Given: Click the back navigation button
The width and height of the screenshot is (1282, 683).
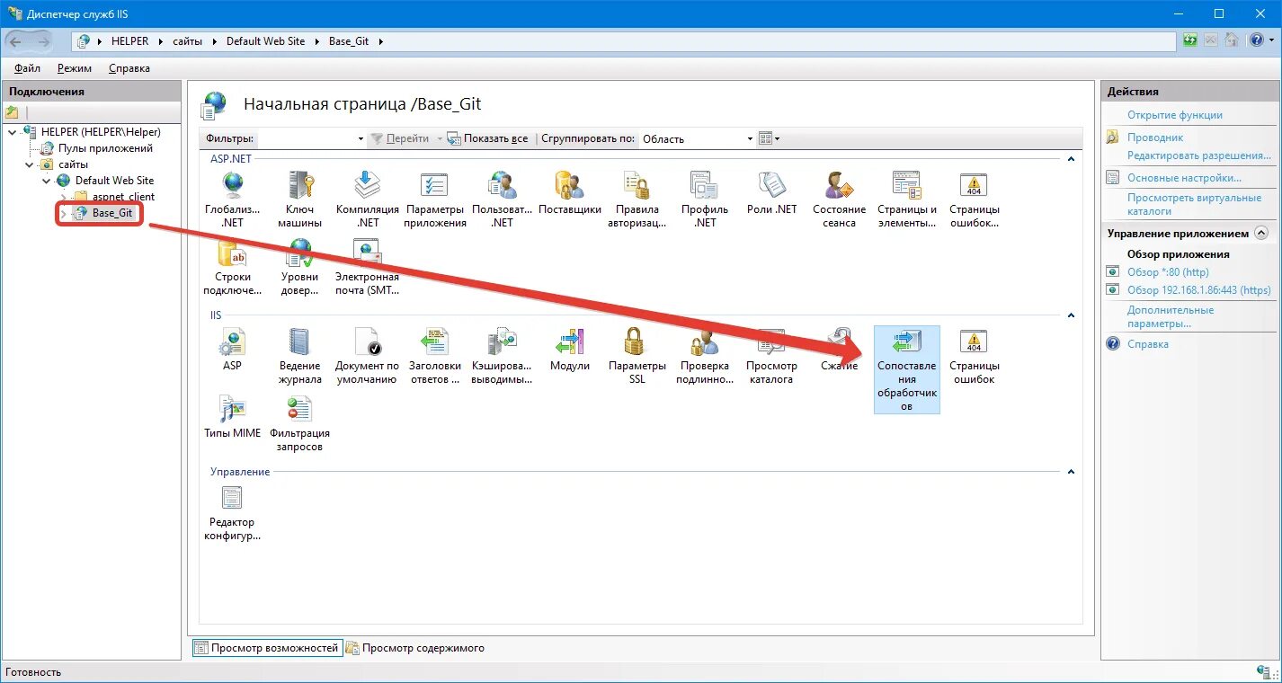Looking at the screenshot, I should 16,41.
